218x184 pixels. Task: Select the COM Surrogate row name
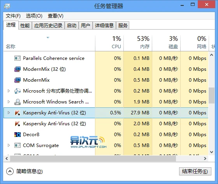click(41, 145)
